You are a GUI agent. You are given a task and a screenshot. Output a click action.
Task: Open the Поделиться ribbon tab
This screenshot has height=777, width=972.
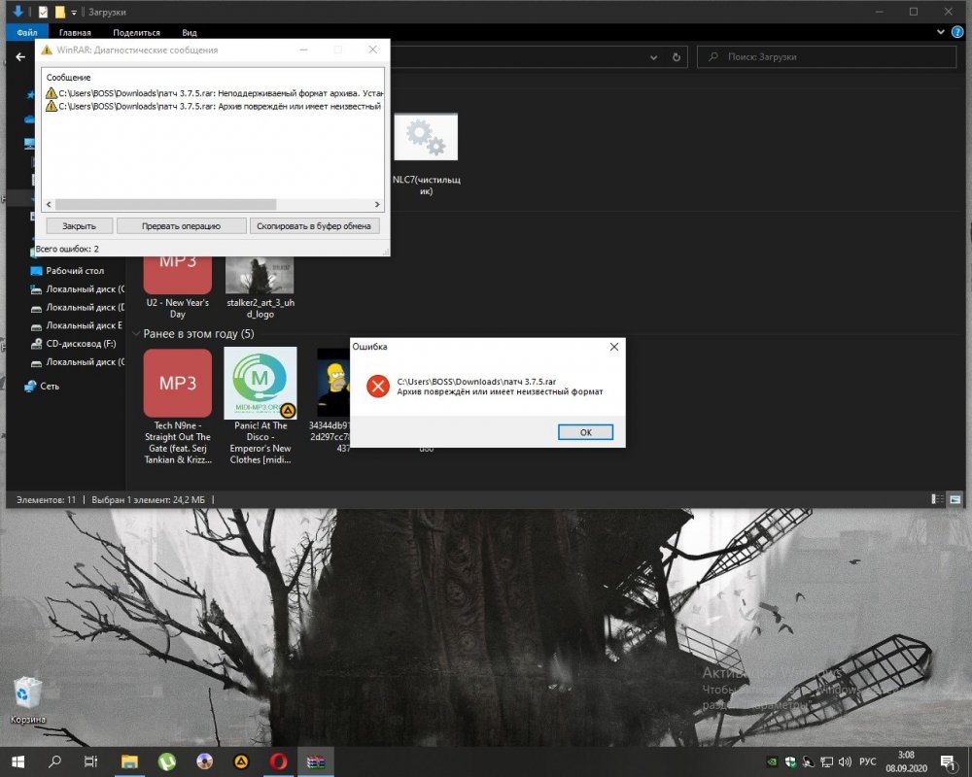136,32
